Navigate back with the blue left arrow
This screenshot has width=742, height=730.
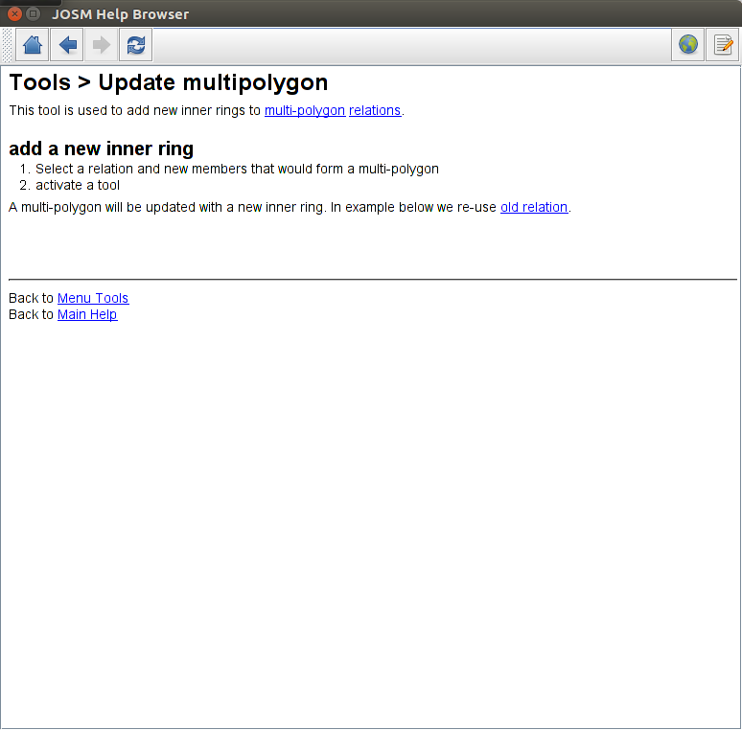[67, 45]
